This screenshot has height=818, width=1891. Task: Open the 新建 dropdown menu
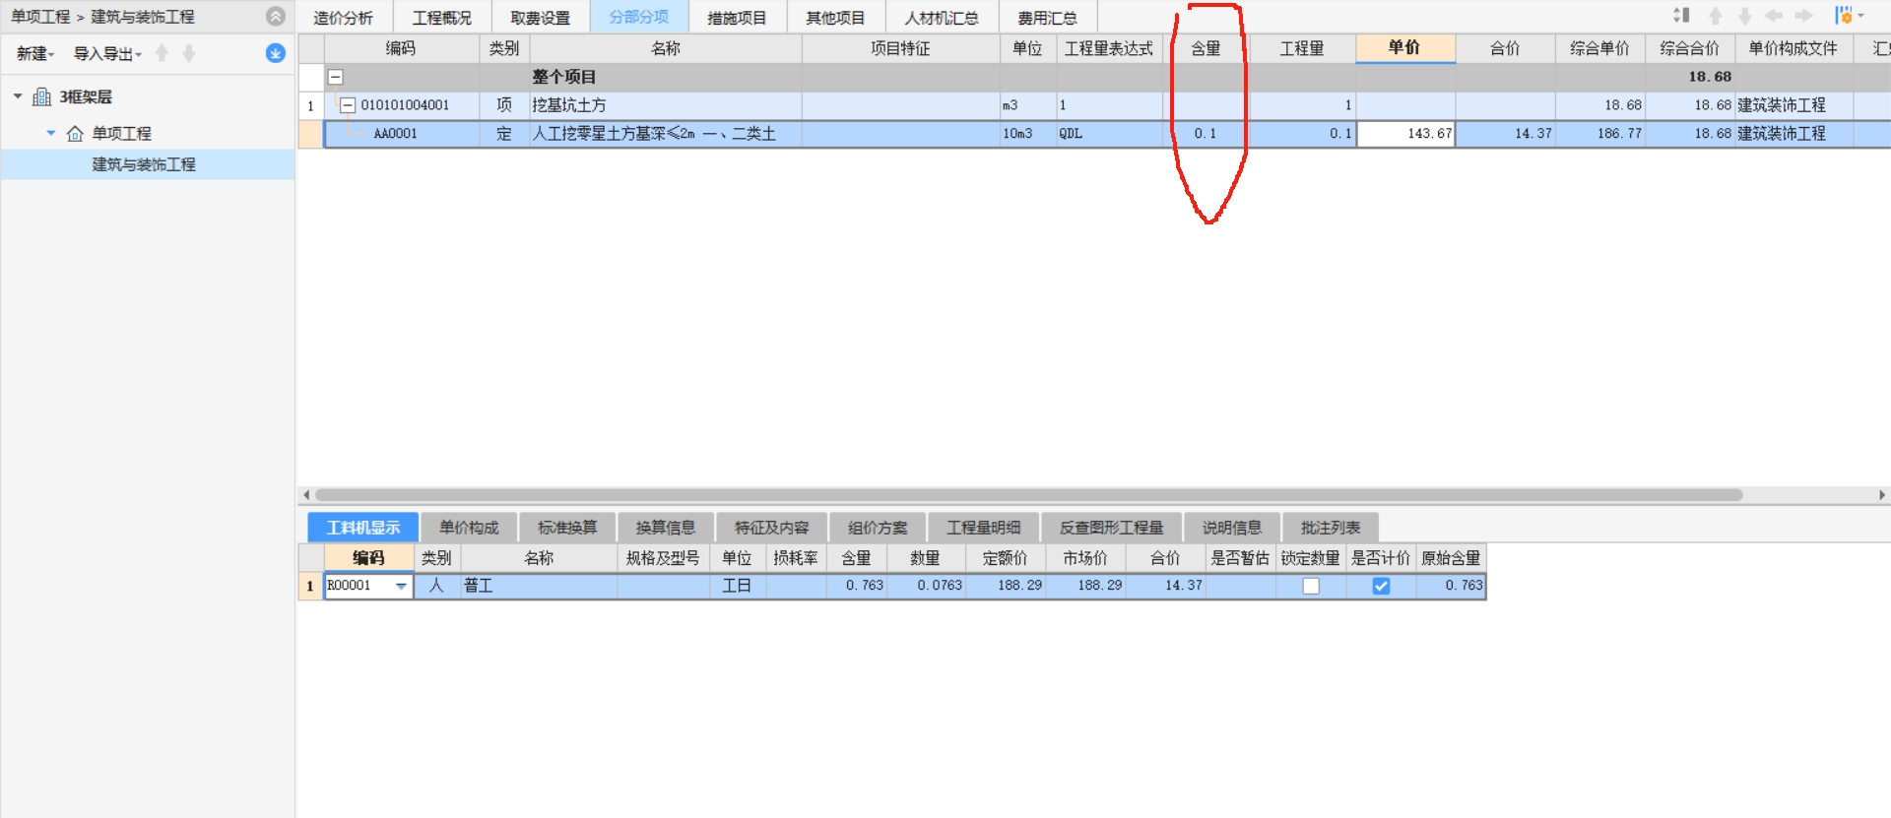tap(35, 53)
